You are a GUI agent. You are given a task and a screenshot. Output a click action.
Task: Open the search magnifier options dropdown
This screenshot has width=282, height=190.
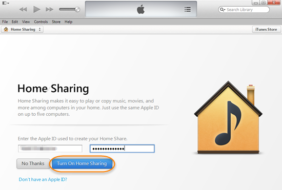point(223,10)
